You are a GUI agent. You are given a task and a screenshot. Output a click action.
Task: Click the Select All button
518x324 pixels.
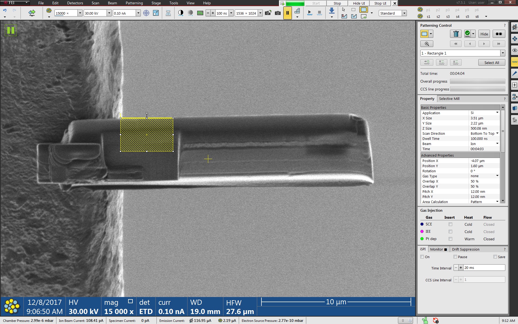coord(492,63)
